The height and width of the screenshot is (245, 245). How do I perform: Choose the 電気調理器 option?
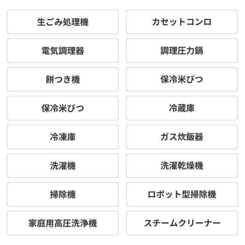pyautogui.click(x=63, y=51)
